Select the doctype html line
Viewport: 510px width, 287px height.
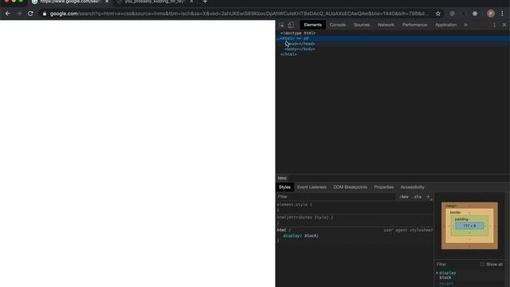(298, 33)
